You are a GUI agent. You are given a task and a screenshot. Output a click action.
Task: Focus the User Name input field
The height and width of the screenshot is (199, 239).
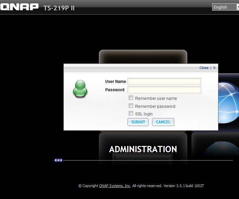[164, 82]
